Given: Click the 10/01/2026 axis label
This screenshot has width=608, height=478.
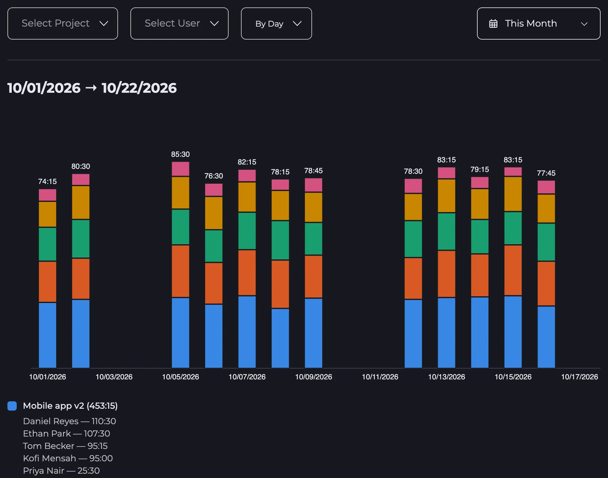Looking at the screenshot, I should click(x=48, y=377).
